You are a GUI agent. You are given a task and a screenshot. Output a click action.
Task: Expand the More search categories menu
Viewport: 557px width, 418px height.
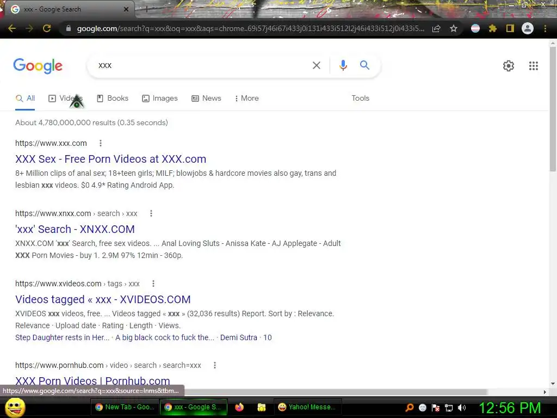click(246, 99)
